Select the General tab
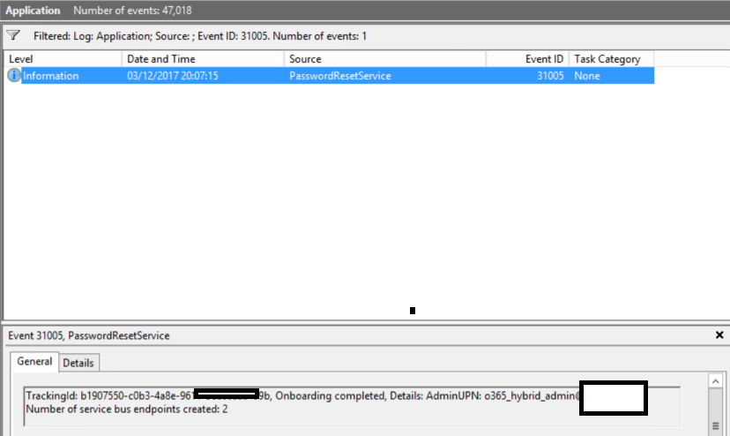Image resolution: width=730 pixels, height=436 pixels. pos(34,361)
